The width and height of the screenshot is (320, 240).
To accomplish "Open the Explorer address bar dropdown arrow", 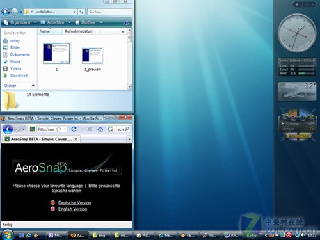I will tap(74, 12).
